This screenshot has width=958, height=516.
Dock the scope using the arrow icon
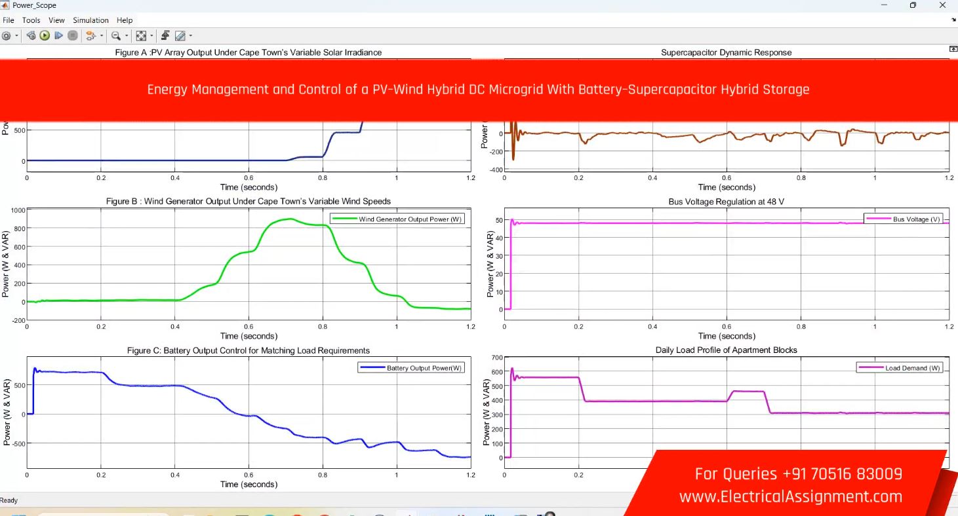click(954, 20)
